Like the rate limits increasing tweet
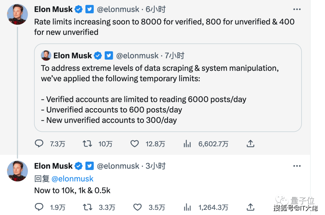Image resolution: width=325 pixels, height=215 pixels. (x=135, y=144)
